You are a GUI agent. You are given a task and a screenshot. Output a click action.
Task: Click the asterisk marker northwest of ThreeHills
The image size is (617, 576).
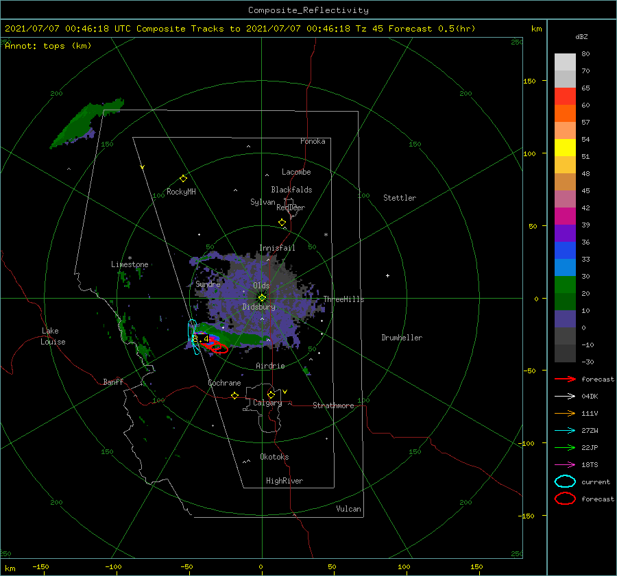(326, 235)
